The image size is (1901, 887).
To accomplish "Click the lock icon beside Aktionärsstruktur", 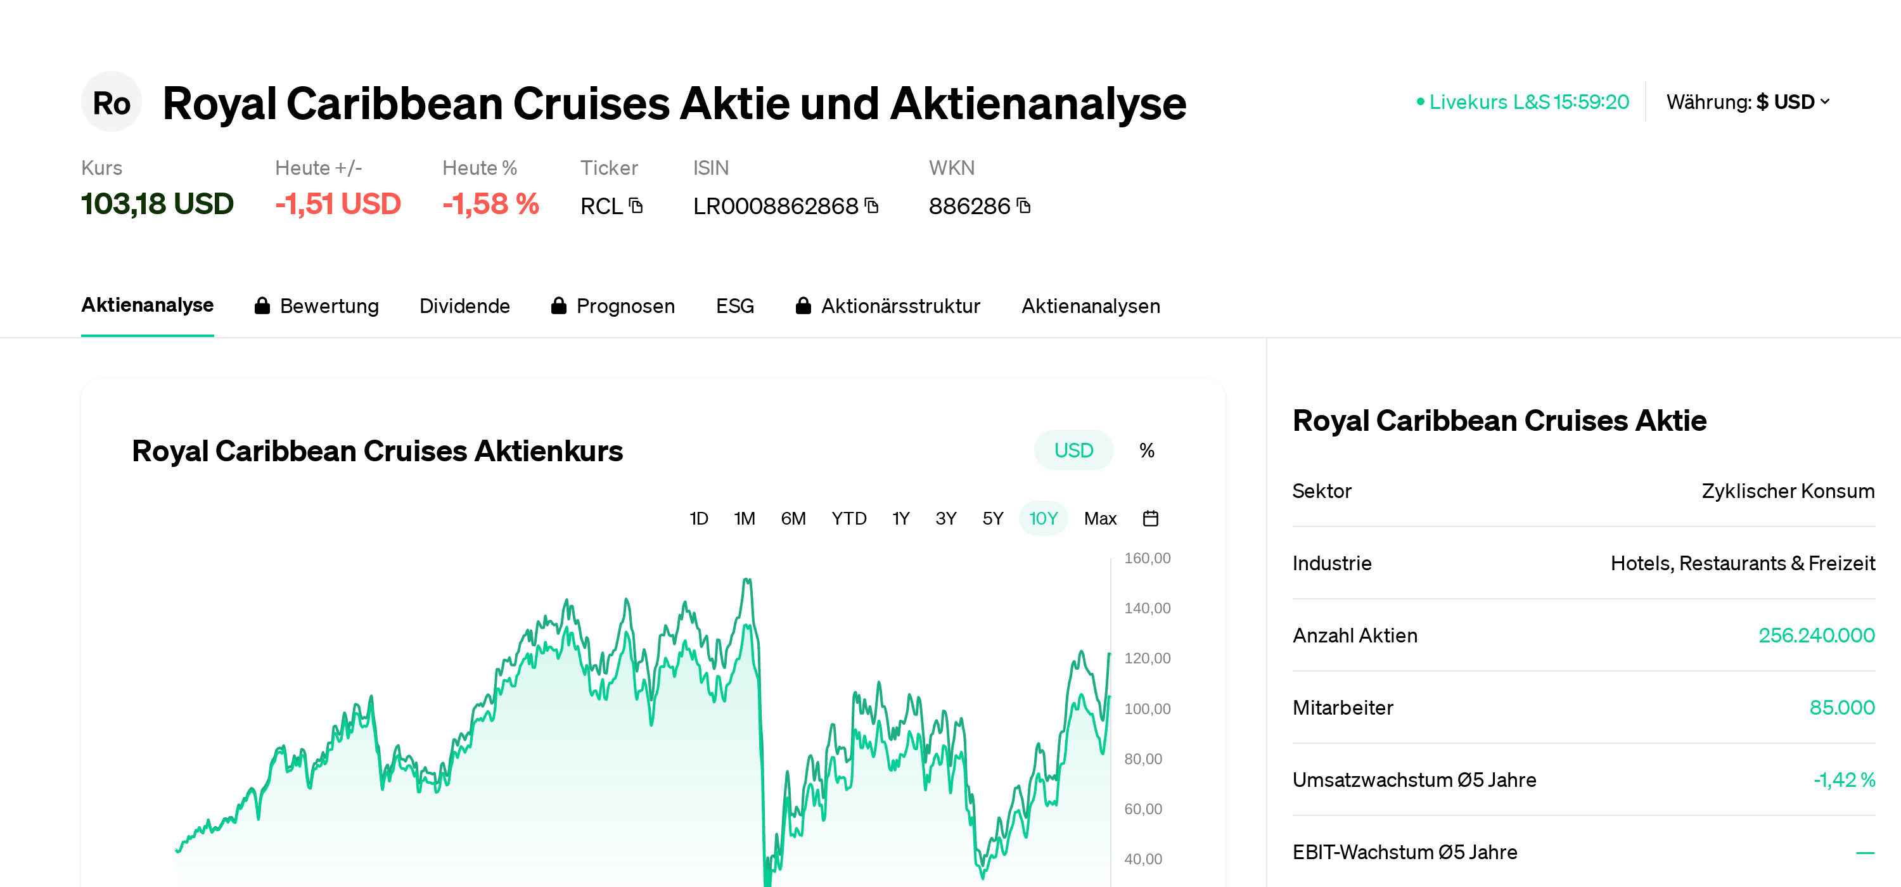I will (x=803, y=305).
